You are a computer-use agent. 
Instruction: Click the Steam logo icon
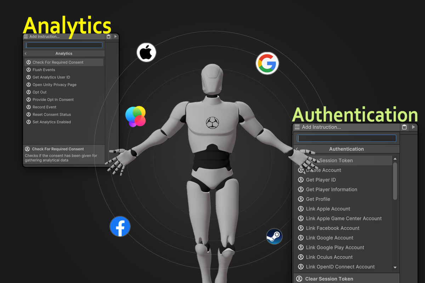[274, 236]
